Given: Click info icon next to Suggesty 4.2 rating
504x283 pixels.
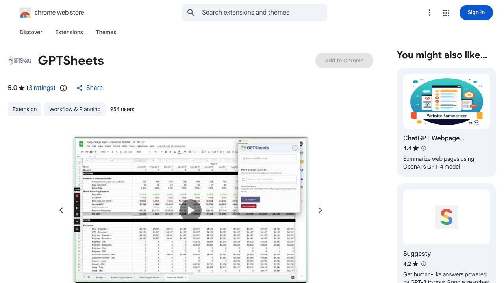Looking at the screenshot, I should [x=424, y=264].
